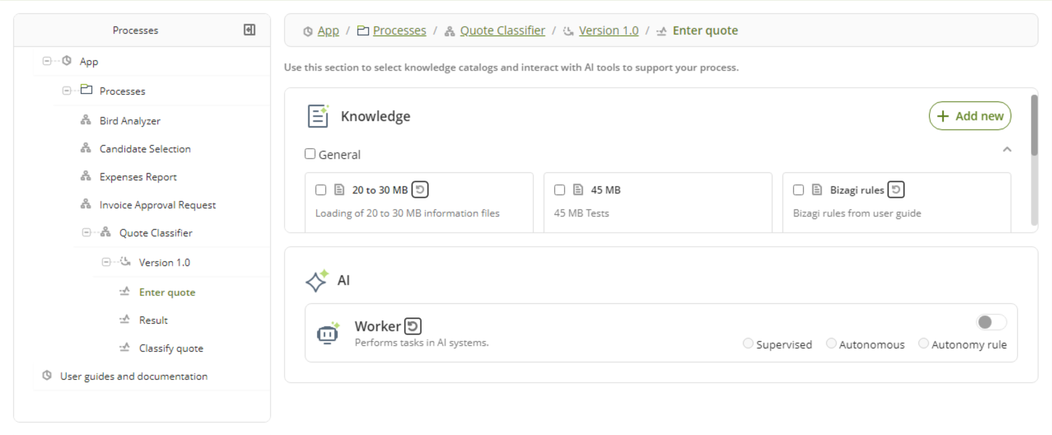
Task: Select Invoice Approval Request in tree
Action: tap(158, 205)
